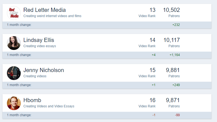Click Hbomb's 9,871 patrons figure

coord(173,100)
